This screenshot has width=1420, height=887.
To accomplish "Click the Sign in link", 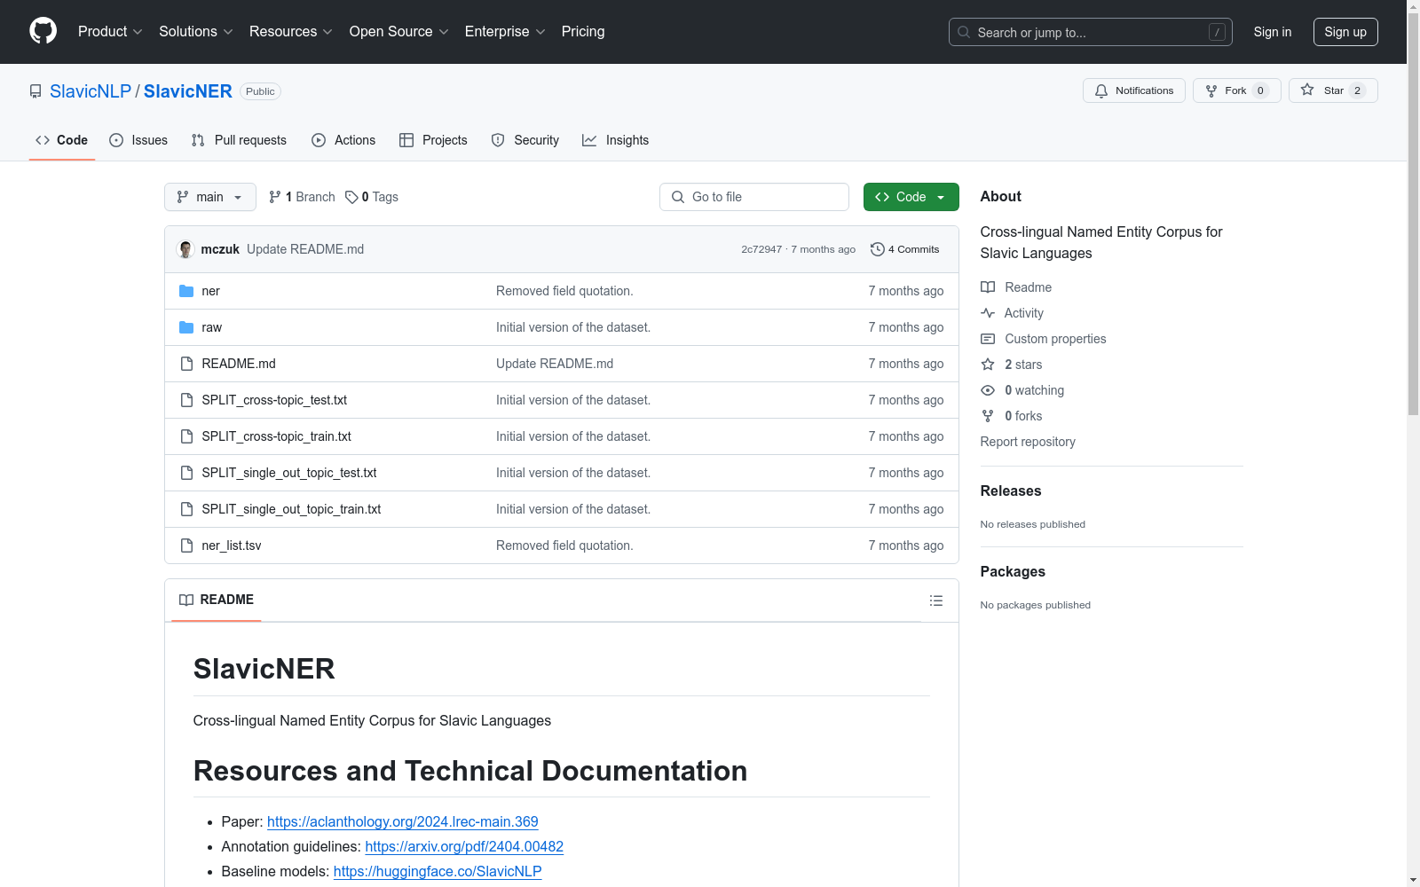I will (1273, 32).
